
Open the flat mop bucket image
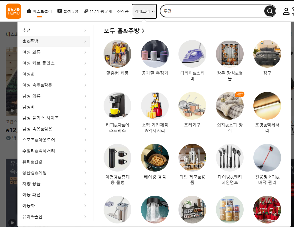117,209
